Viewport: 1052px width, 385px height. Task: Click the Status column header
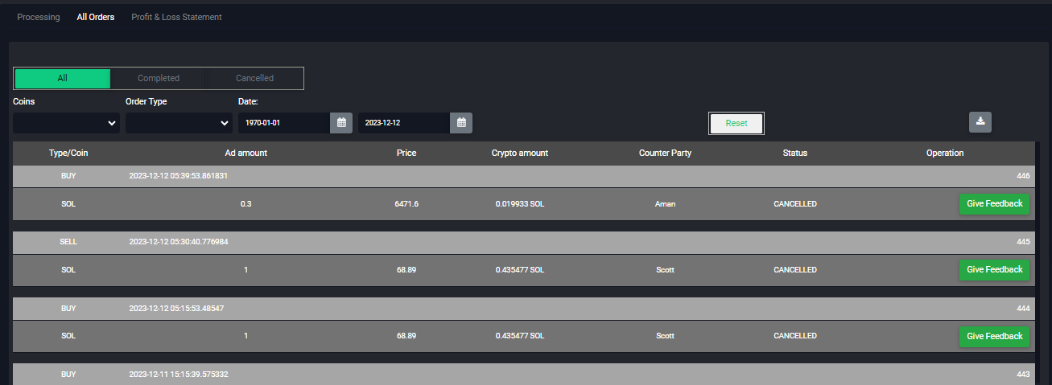tap(794, 154)
